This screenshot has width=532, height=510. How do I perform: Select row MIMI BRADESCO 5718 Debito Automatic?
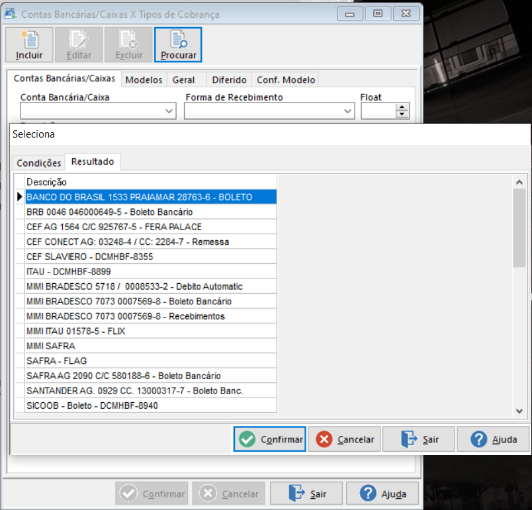click(151, 286)
